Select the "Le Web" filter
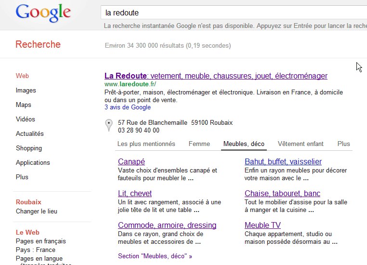The width and height of the screenshot is (367, 265). [27, 232]
